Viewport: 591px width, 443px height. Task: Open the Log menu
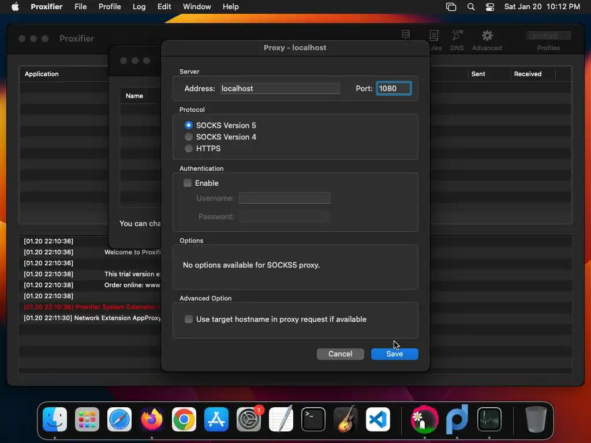point(139,7)
